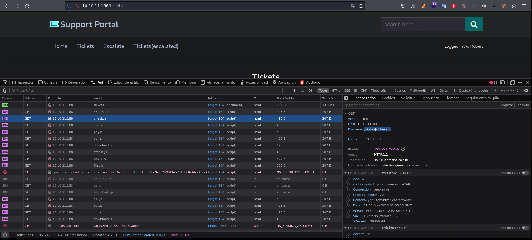Collapse the Encabezados de la petición section
The height and width of the screenshot is (240, 532).
(346, 228)
